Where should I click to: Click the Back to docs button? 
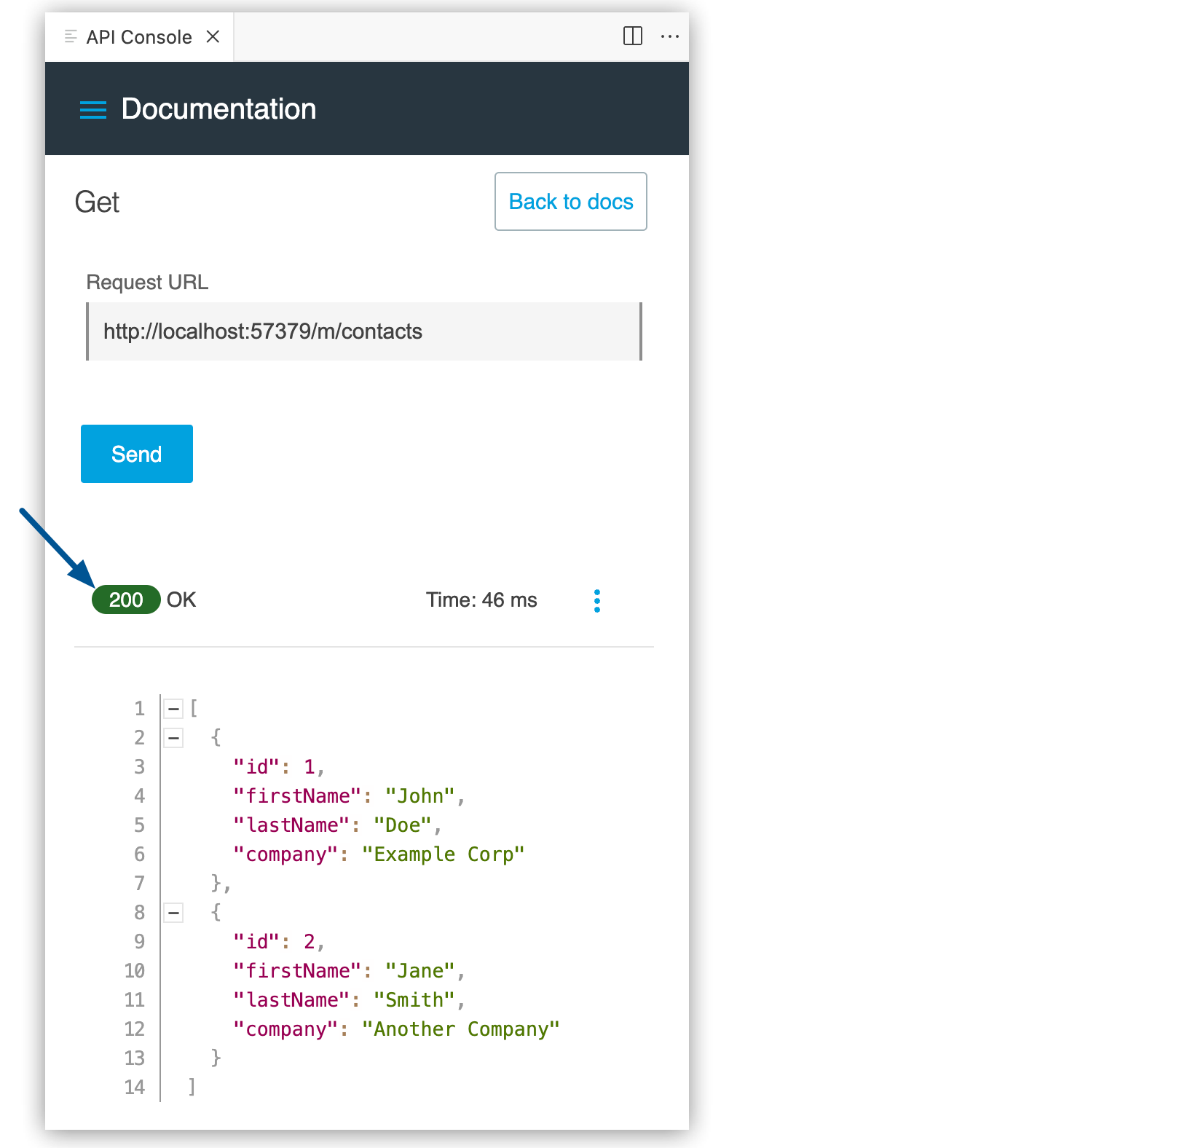tap(570, 201)
